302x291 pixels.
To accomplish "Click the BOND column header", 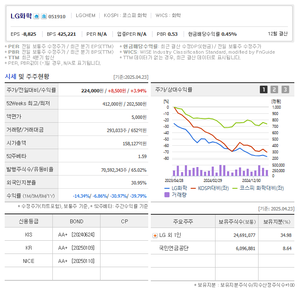I will tap(77, 222).
